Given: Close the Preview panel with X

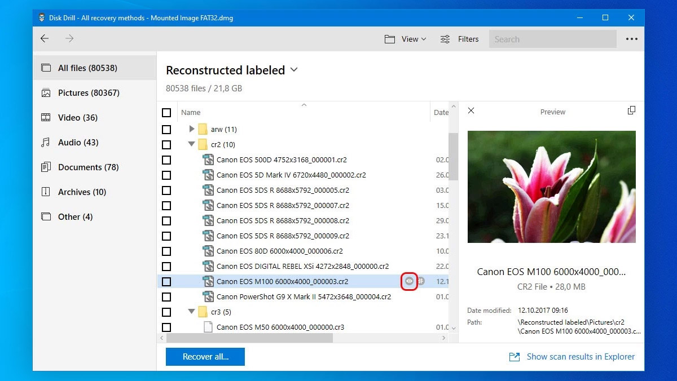Looking at the screenshot, I should 471,111.
